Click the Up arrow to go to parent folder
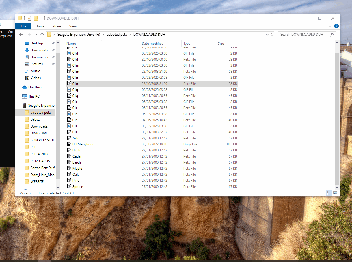Screen dimensions: 352x262 point(42,35)
